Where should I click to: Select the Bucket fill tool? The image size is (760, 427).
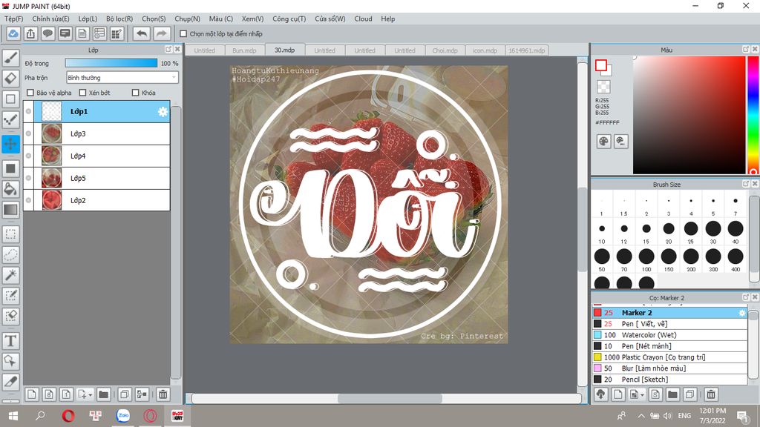pyautogui.click(x=10, y=189)
